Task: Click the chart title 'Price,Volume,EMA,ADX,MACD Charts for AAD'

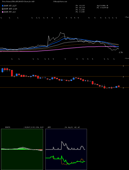Action: tap(18, 2)
